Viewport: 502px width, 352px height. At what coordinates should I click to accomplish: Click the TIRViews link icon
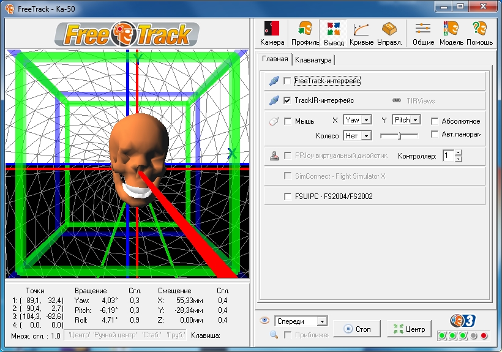[x=396, y=100]
